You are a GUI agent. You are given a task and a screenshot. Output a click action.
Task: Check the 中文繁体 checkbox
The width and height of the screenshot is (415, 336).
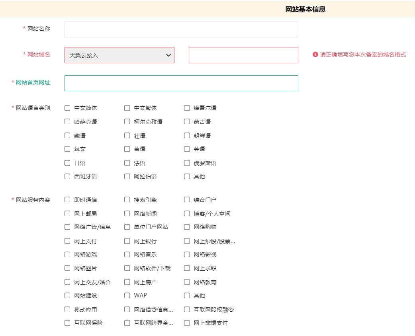127,108
